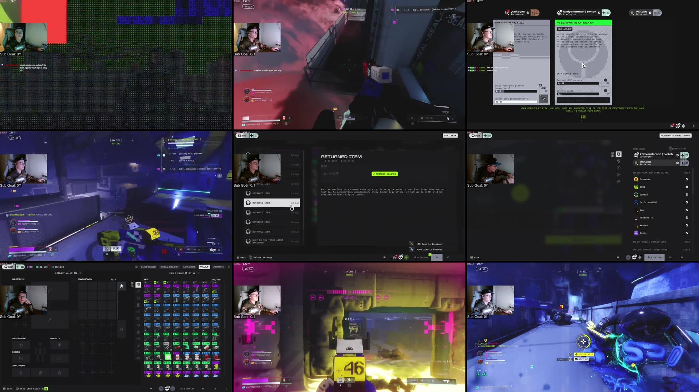Open settings gear in vault footer

tap(215, 389)
